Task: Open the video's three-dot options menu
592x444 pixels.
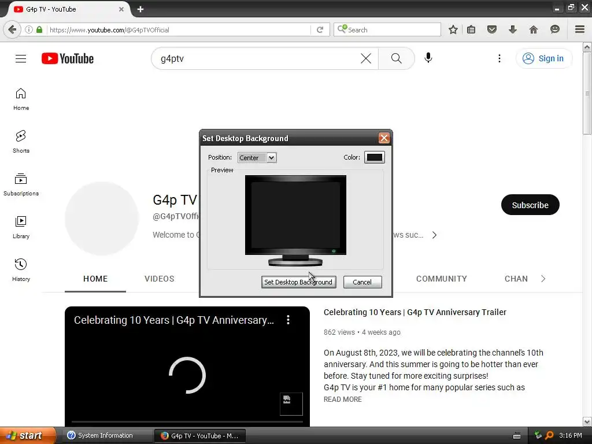Action: [288, 320]
